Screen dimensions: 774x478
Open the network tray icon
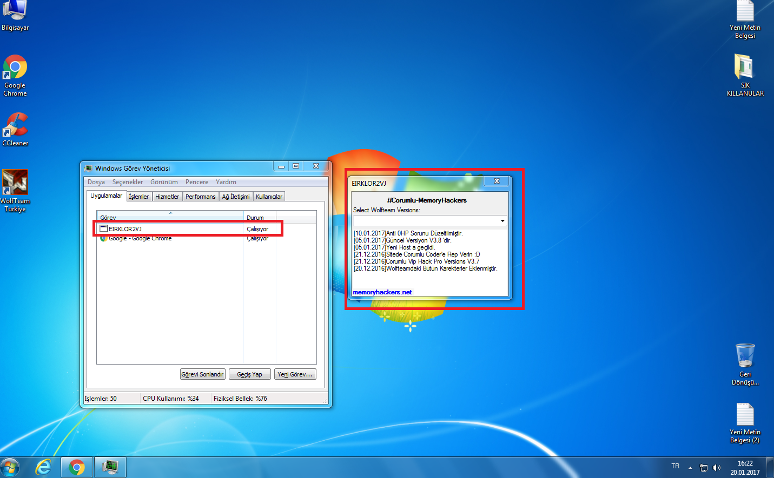[704, 468]
